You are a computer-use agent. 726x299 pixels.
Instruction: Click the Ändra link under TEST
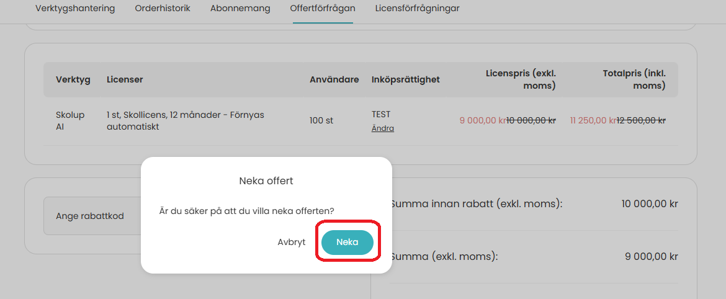[x=382, y=128]
